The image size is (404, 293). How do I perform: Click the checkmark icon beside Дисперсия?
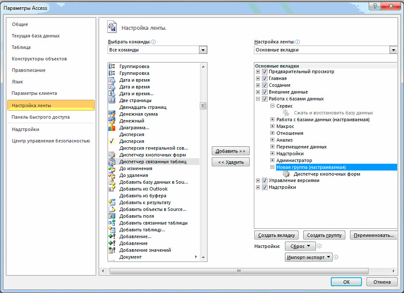click(x=112, y=141)
